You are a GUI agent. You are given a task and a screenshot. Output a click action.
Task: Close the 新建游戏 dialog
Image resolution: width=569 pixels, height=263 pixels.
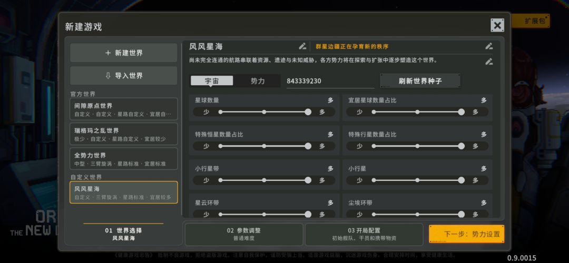[x=497, y=25]
